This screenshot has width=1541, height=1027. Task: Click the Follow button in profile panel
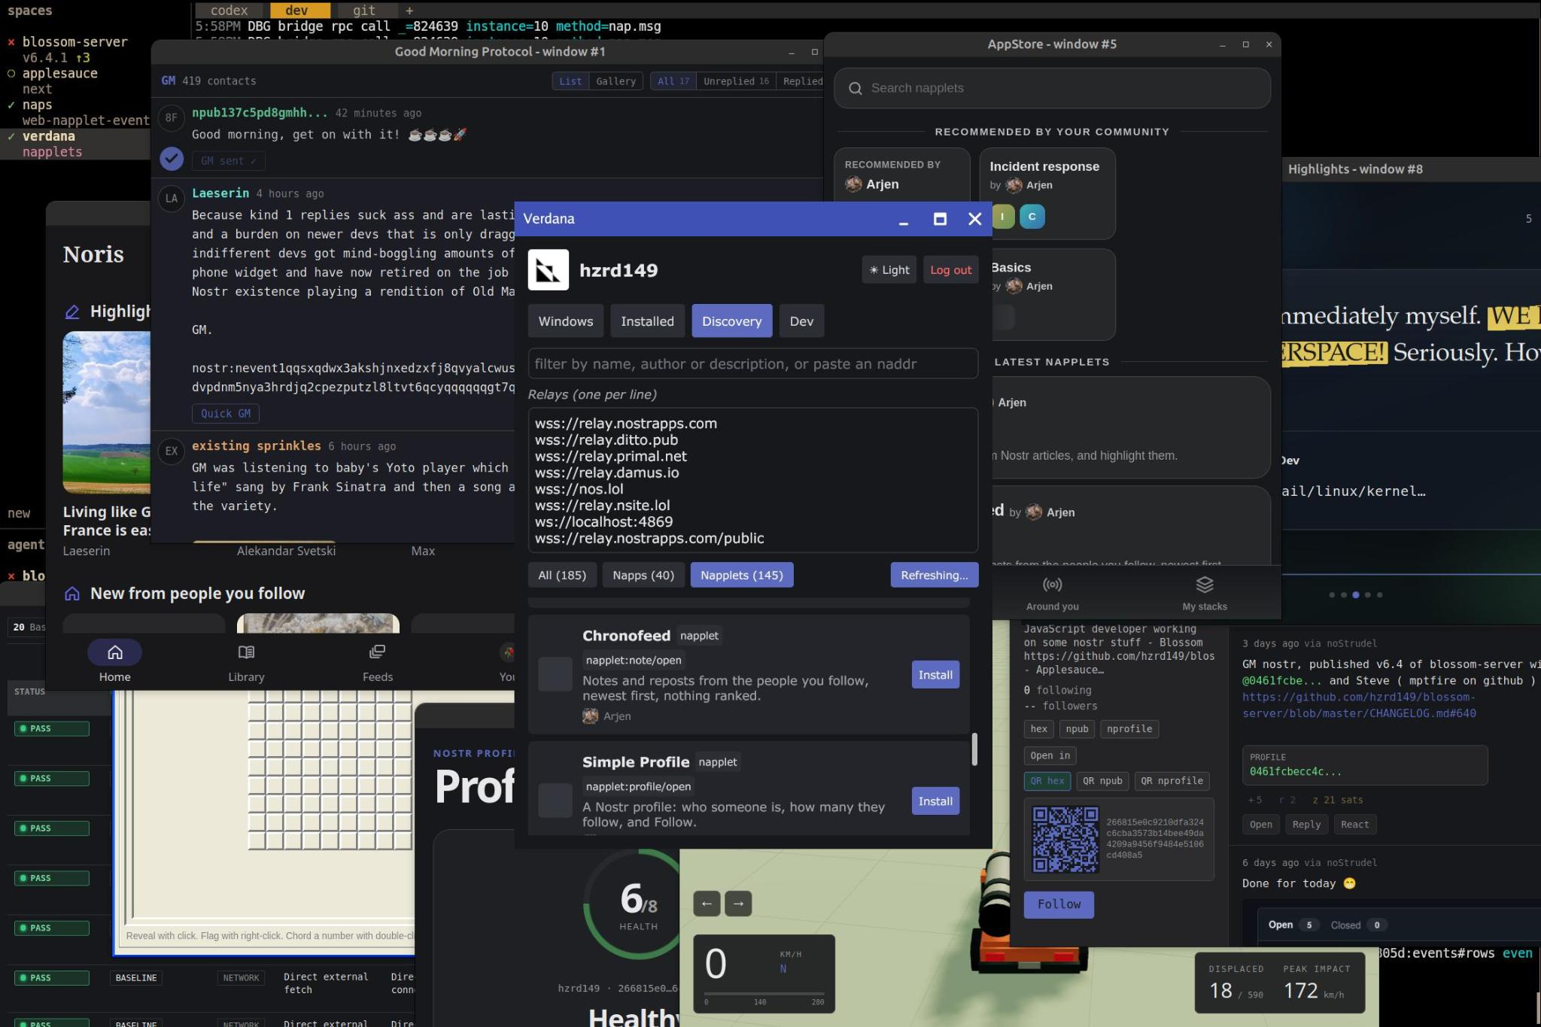[x=1059, y=904]
